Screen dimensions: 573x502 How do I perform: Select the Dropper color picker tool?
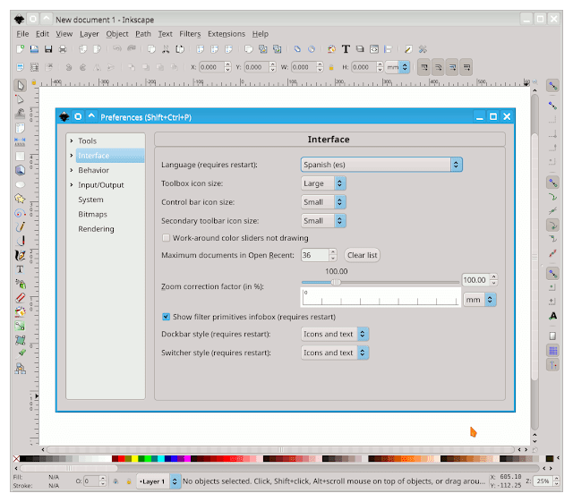(20, 353)
